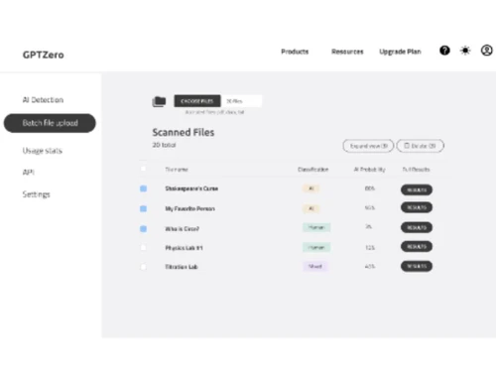
Task: Click AI probability value for Physics Lab #1
Action: [370, 247]
